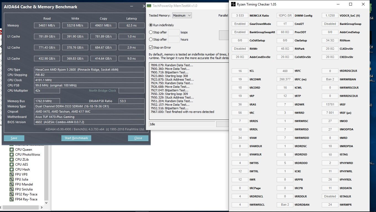Click the Idle status bar in MemTest64

(x=182, y=124)
